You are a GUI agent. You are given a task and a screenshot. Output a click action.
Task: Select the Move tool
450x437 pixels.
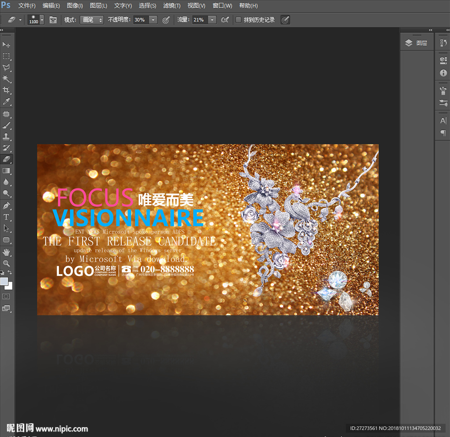click(x=6, y=44)
